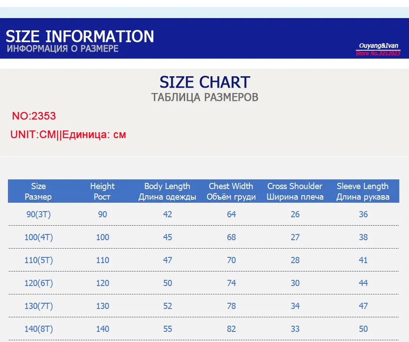
Task: Click body length 45 in 100(4T) row
Action: point(168,237)
